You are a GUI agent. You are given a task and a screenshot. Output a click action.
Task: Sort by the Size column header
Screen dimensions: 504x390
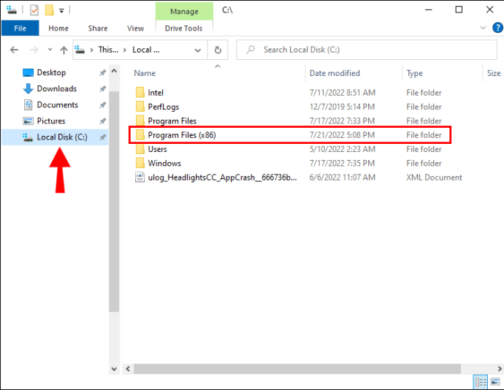click(x=493, y=73)
